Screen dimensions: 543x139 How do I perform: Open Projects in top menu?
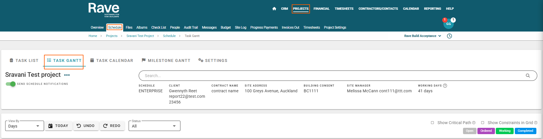tap(301, 9)
